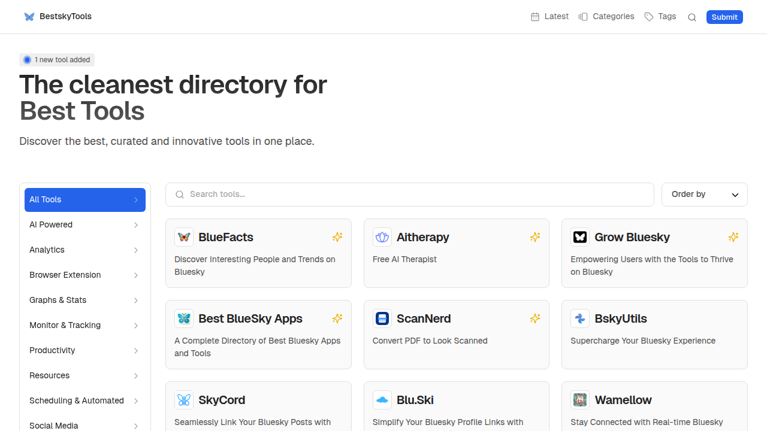Screen dimensions: 767x431
Task: Expand the AI Powered category chevron
Action: [136, 225]
